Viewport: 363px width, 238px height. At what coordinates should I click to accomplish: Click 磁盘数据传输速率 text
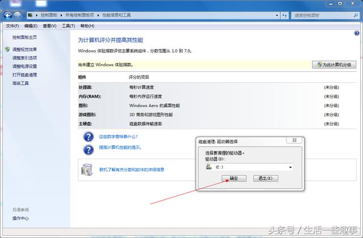[x=146, y=124]
